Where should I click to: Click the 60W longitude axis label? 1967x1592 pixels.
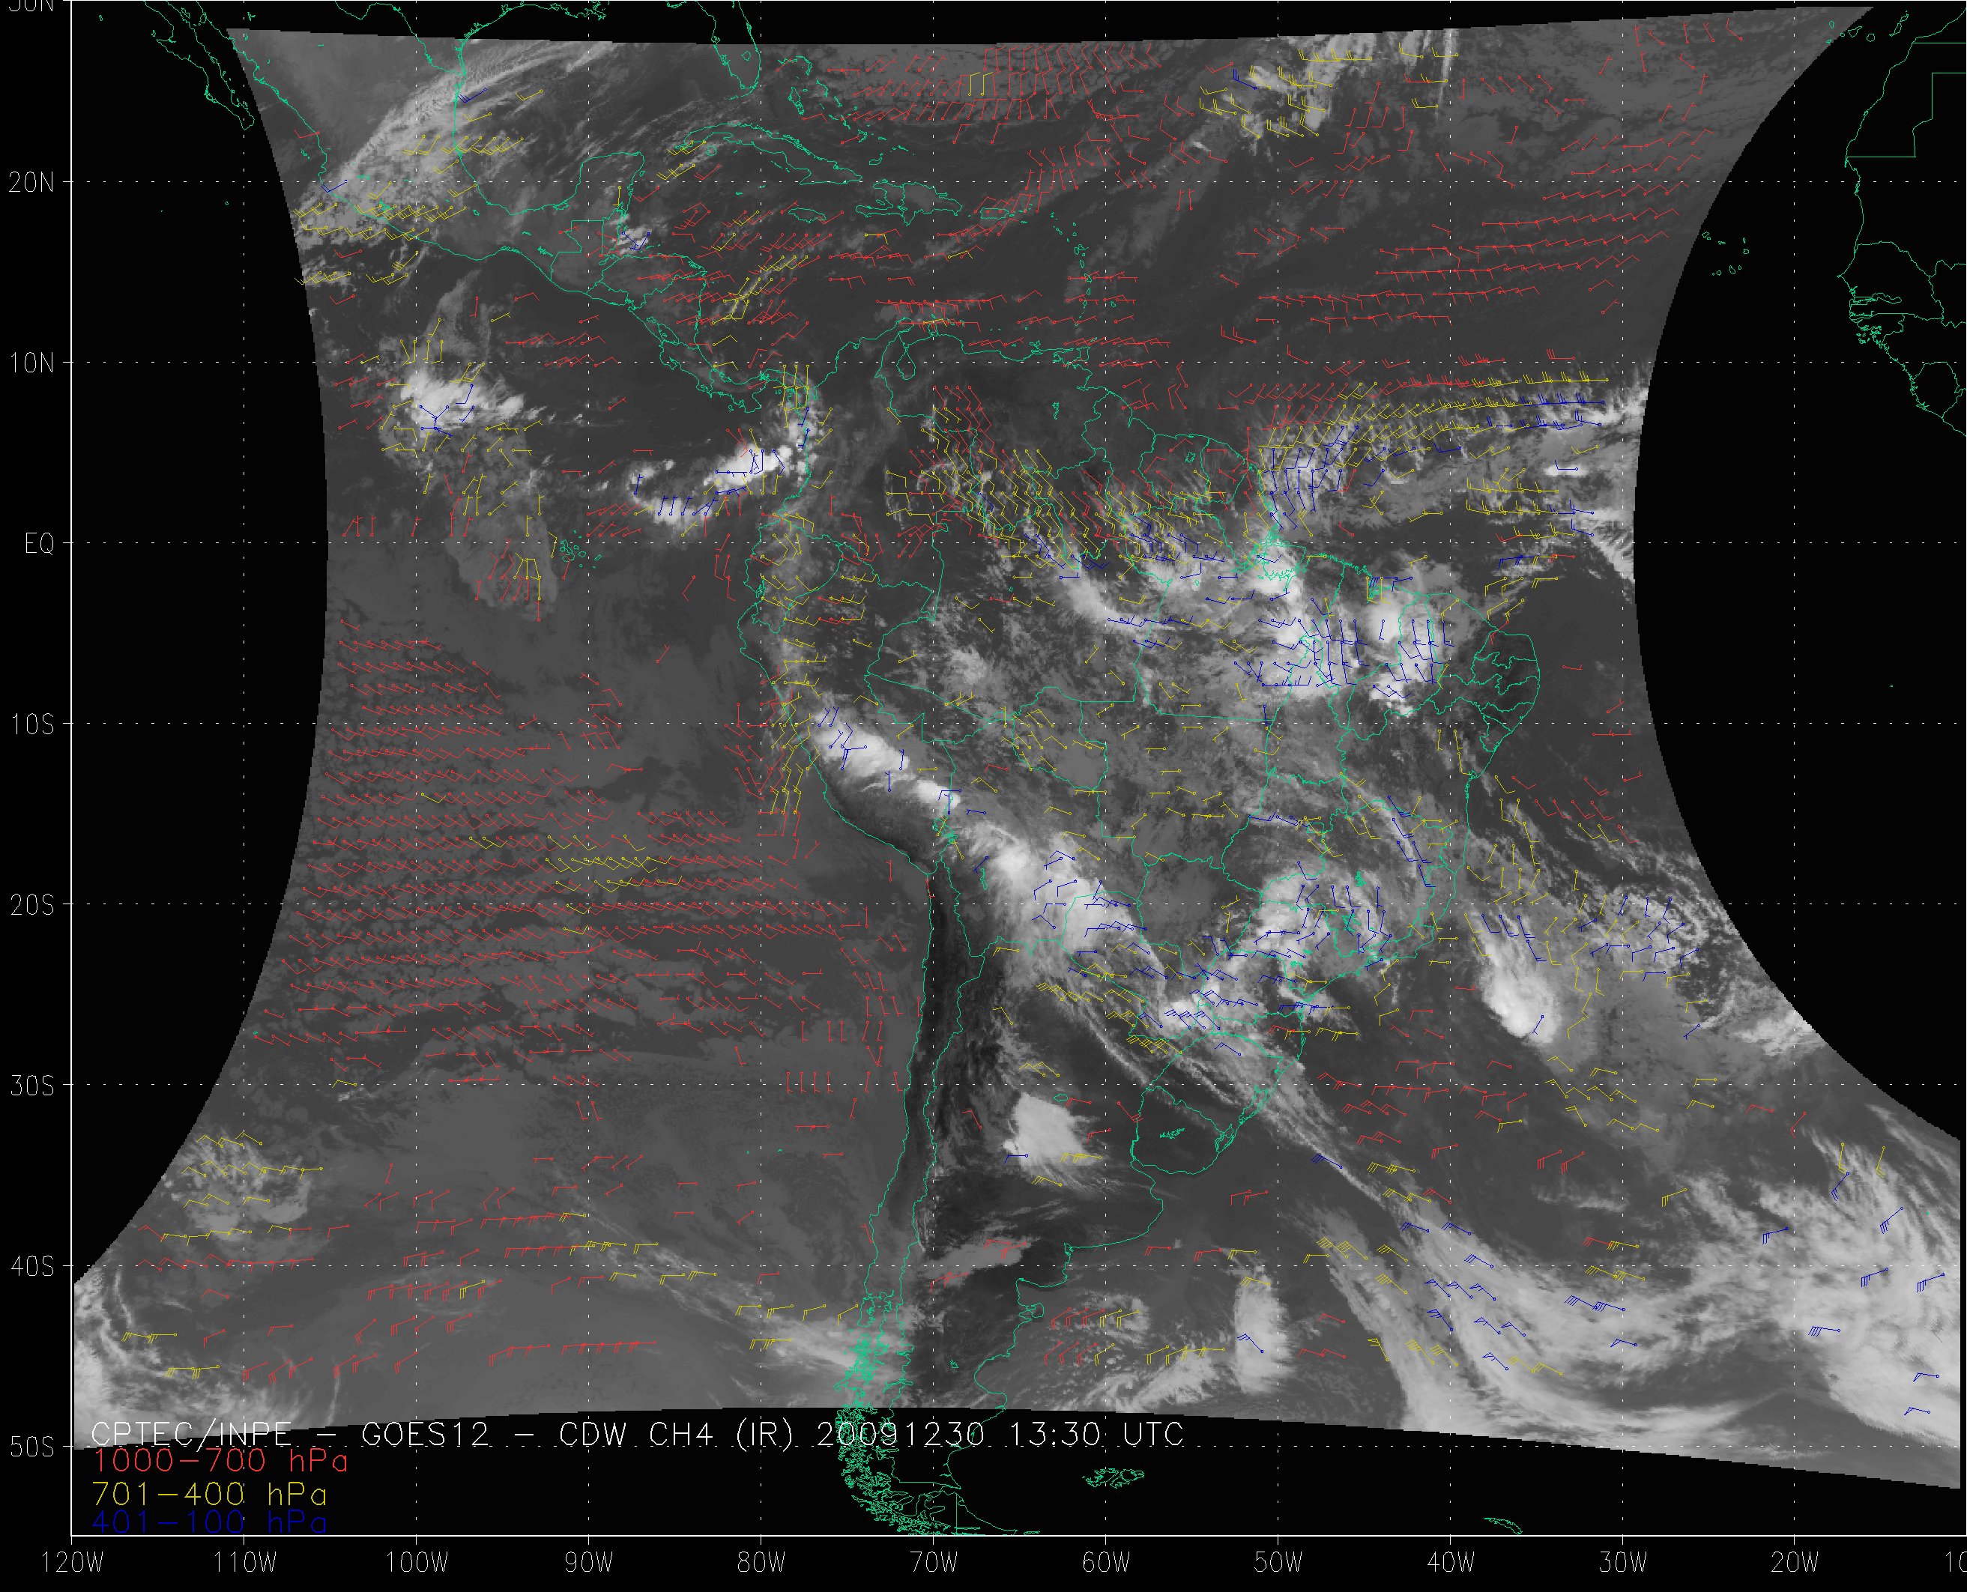pyautogui.click(x=1106, y=1563)
